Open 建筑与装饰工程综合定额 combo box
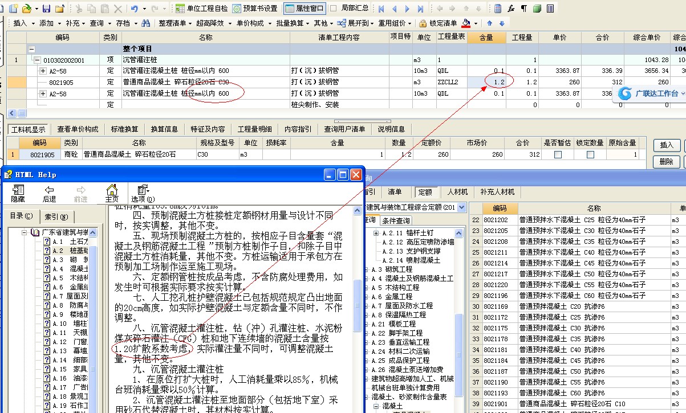Viewport: 686px width, 413px height. click(x=416, y=207)
